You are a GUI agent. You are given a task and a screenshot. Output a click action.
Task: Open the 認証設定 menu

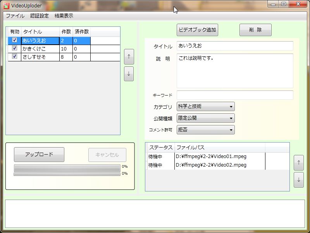pyautogui.click(x=40, y=16)
